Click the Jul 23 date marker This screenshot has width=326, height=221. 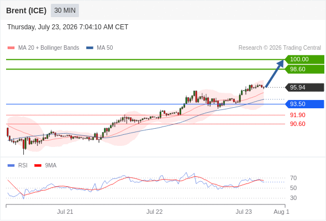point(244,212)
